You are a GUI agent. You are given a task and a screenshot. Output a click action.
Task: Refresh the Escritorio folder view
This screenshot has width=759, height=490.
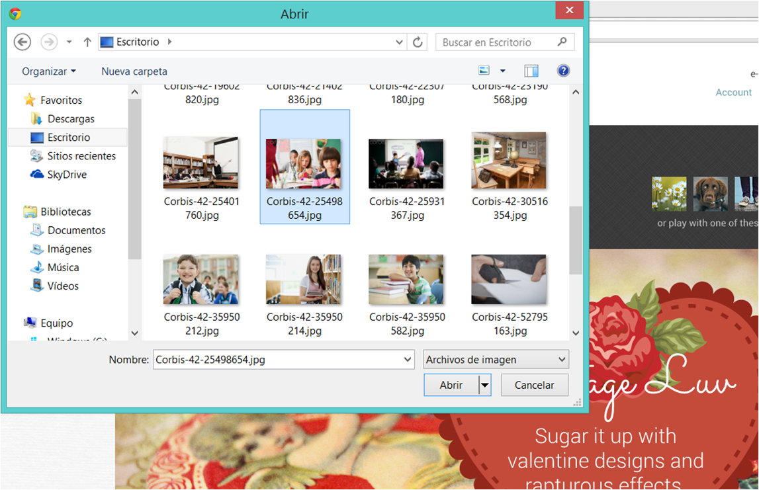[418, 42]
